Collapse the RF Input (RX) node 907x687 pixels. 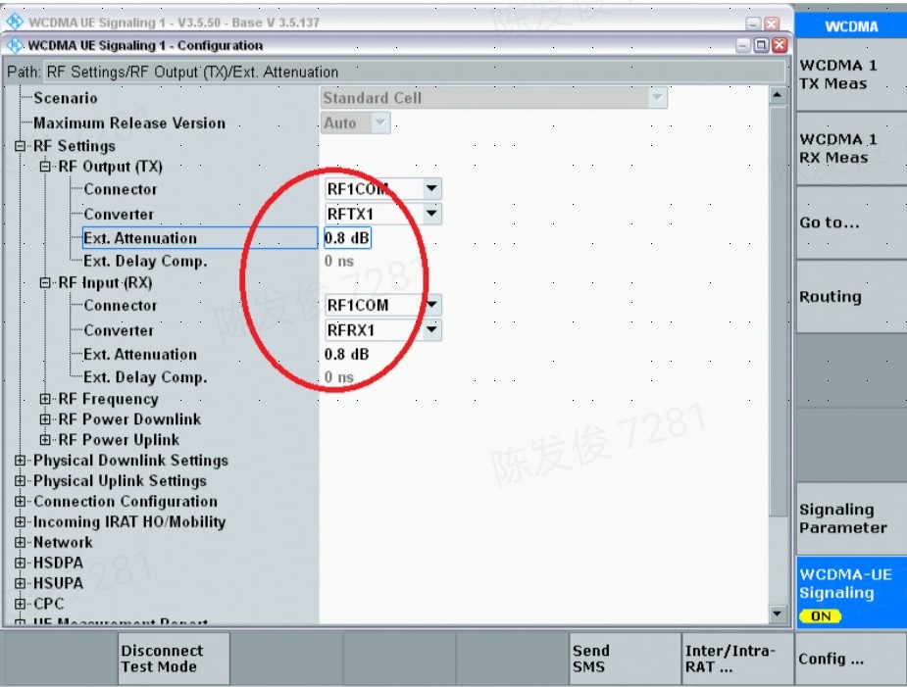pyautogui.click(x=44, y=283)
